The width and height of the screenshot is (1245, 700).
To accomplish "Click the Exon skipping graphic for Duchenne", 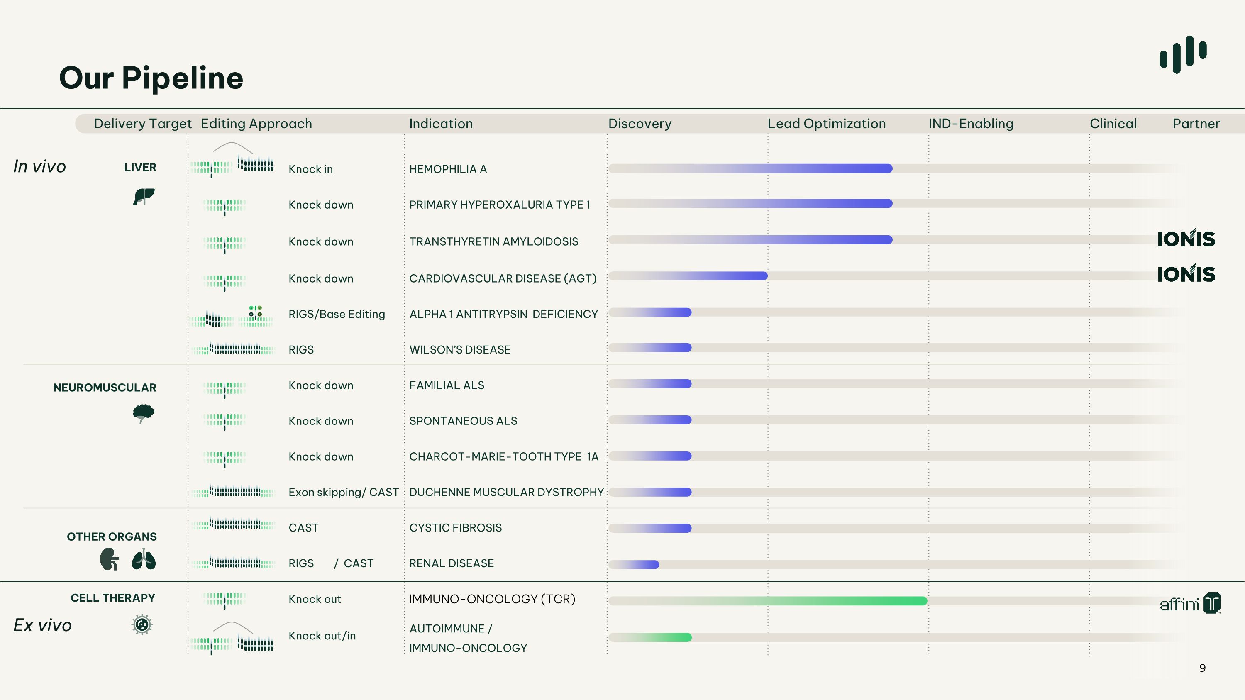I will tap(233, 491).
